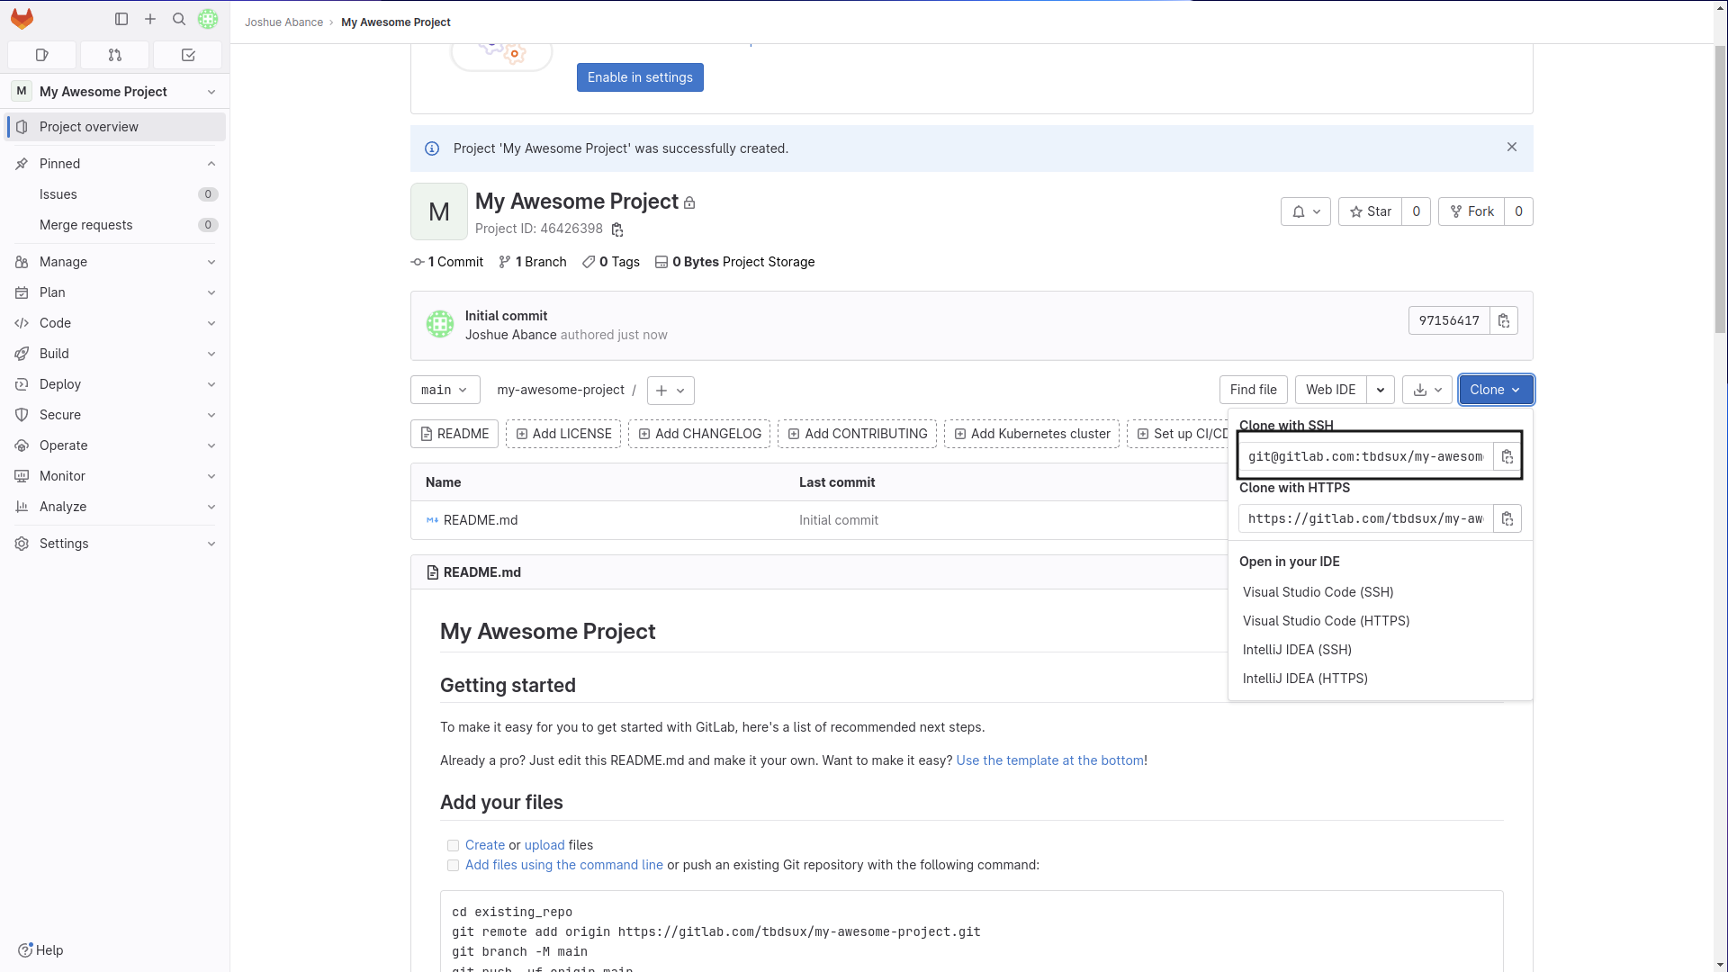The width and height of the screenshot is (1728, 972).
Task: Open download source code dropdown
Action: point(1427,390)
